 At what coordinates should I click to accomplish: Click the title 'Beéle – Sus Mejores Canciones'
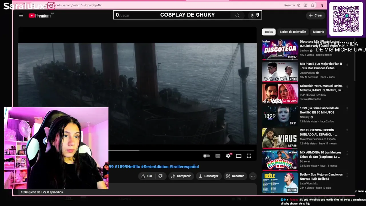click(x=321, y=177)
